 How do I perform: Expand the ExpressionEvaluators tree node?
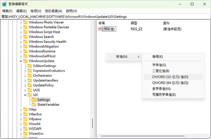coord(25,71)
